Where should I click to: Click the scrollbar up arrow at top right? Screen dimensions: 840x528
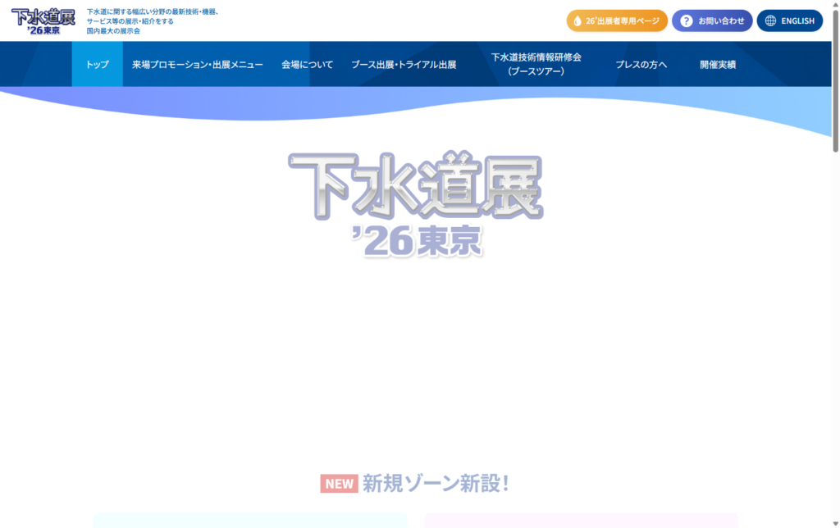[x=834, y=5]
